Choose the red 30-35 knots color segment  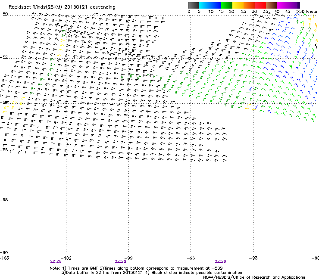pos(260,5)
